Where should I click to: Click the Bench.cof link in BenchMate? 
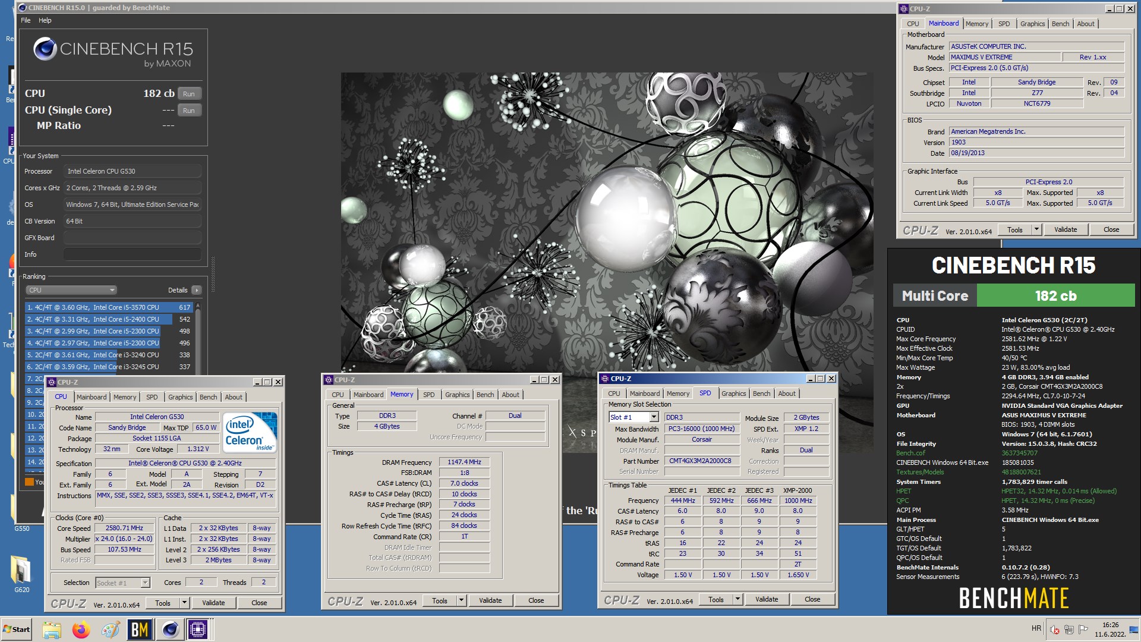click(910, 453)
